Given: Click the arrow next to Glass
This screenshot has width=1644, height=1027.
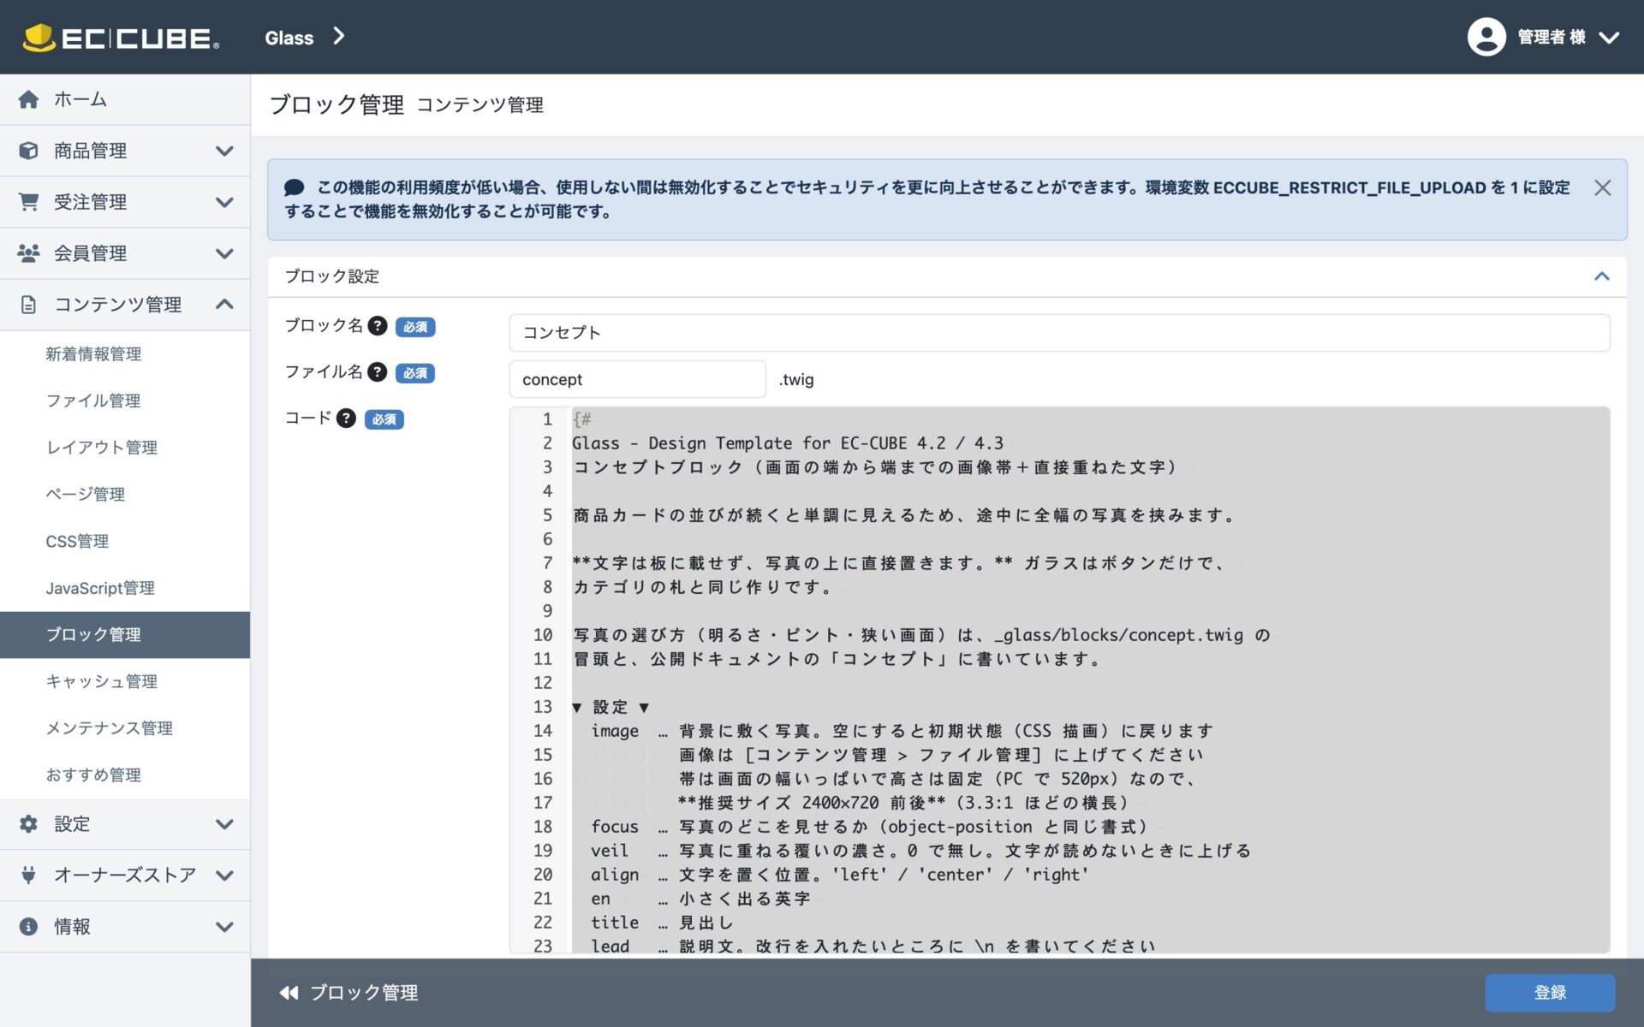Looking at the screenshot, I should [x=339, y=36].
